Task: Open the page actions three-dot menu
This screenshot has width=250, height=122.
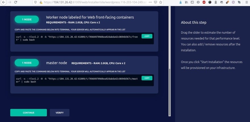Action: pos(150,2)
